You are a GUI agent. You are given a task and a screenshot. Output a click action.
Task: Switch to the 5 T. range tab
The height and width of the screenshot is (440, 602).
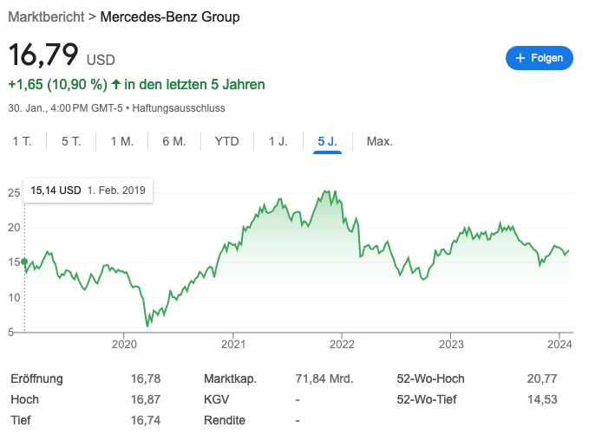click(71, 141)
